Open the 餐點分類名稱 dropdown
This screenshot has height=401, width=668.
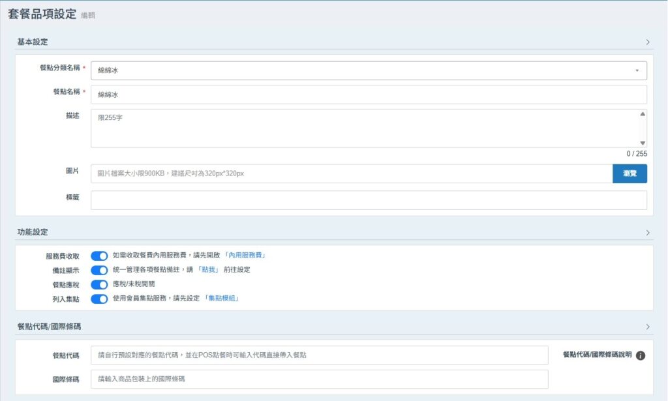tap(369, 70)
